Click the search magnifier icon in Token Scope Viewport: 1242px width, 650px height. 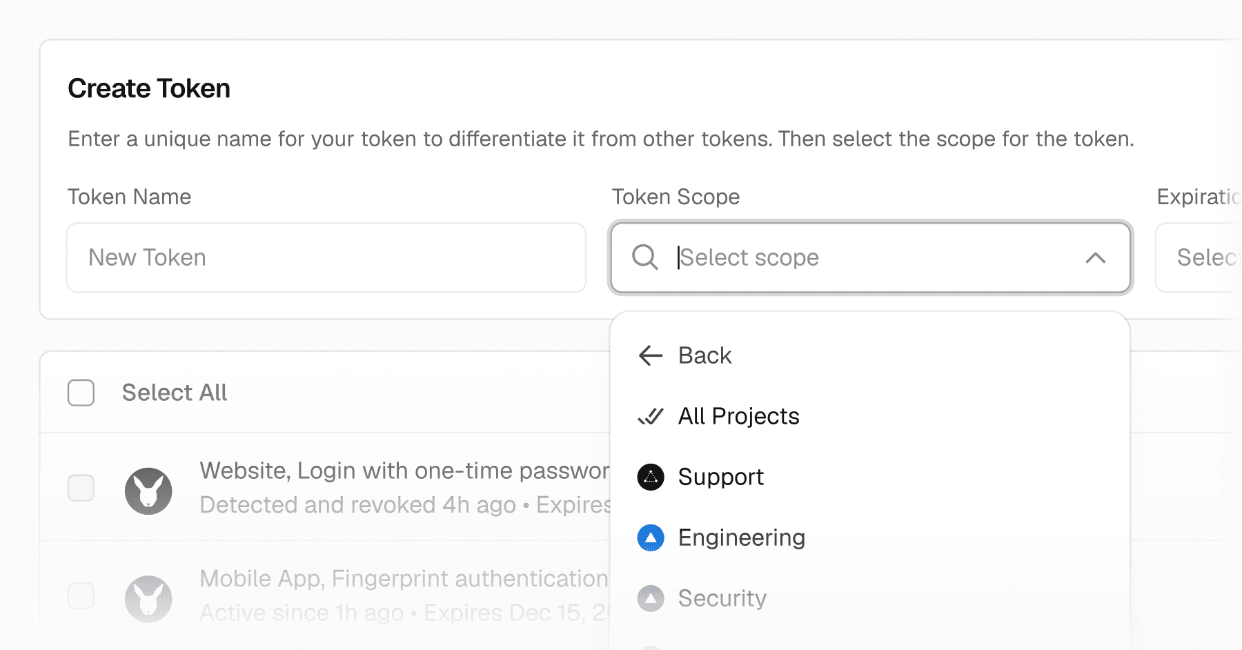(645, 257)
